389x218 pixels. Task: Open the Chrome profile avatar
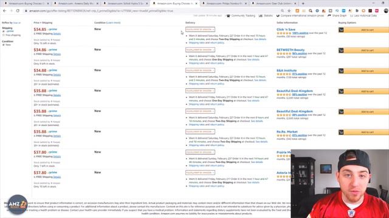[x=386, y=11]
